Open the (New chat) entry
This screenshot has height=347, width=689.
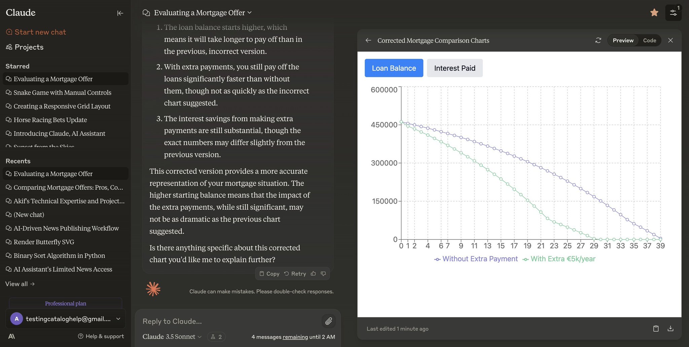(66, 215)
